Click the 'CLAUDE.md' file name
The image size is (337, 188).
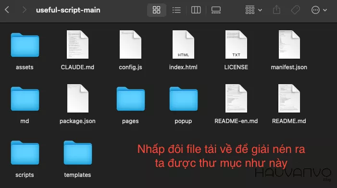coord(77,67)
